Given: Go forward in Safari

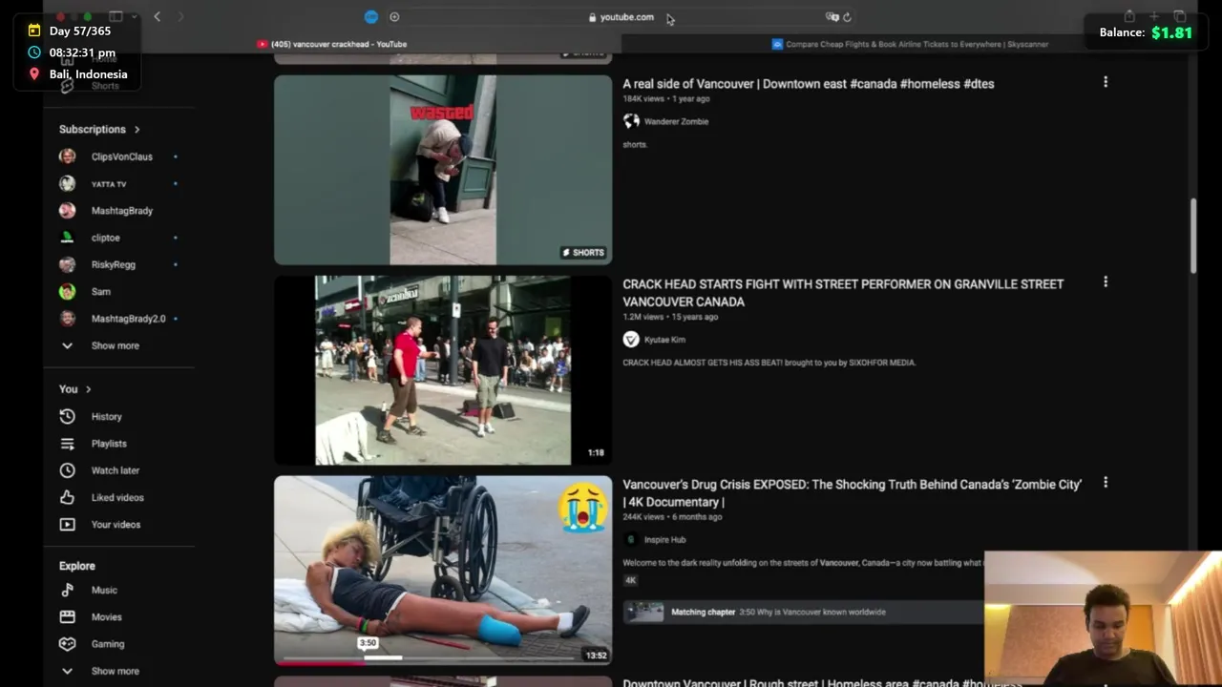Looking at the screenshot, I should point(180,16).
